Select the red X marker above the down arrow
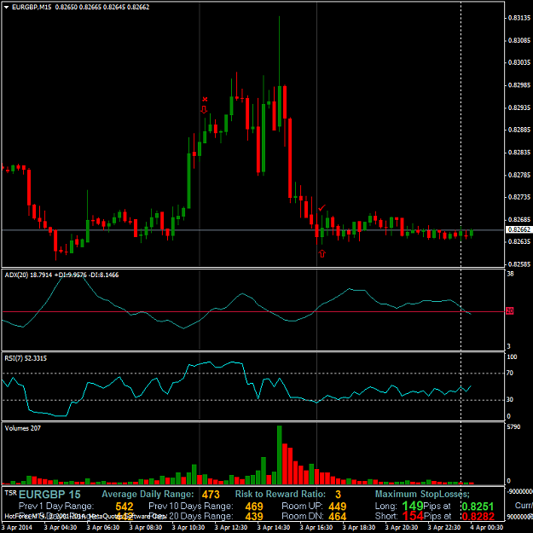Image resolution: width=533 pixels, height=533 pixels. click(x=205, y=99)
